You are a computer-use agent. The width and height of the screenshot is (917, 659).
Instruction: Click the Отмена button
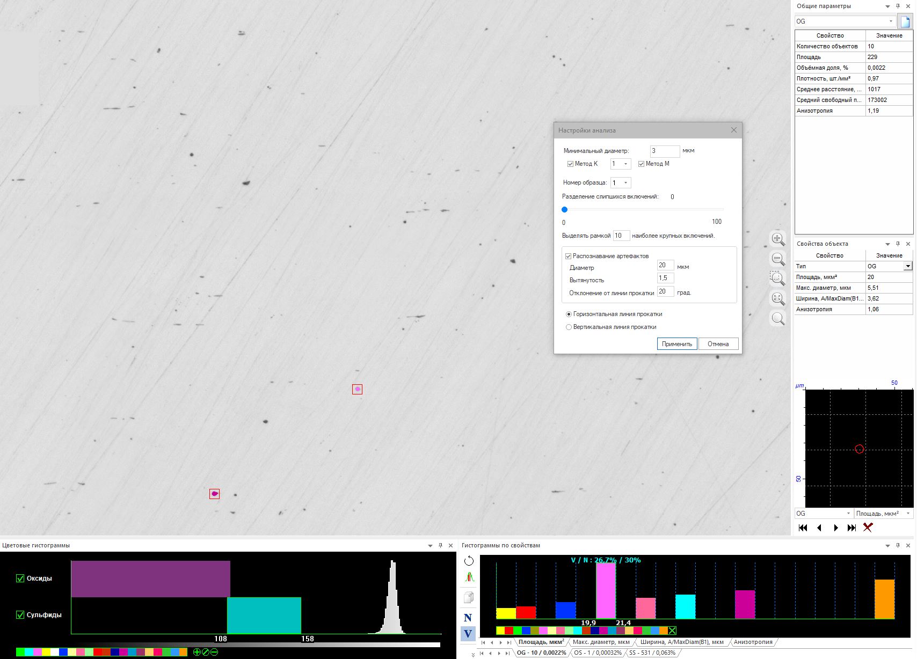click(718, 344)
